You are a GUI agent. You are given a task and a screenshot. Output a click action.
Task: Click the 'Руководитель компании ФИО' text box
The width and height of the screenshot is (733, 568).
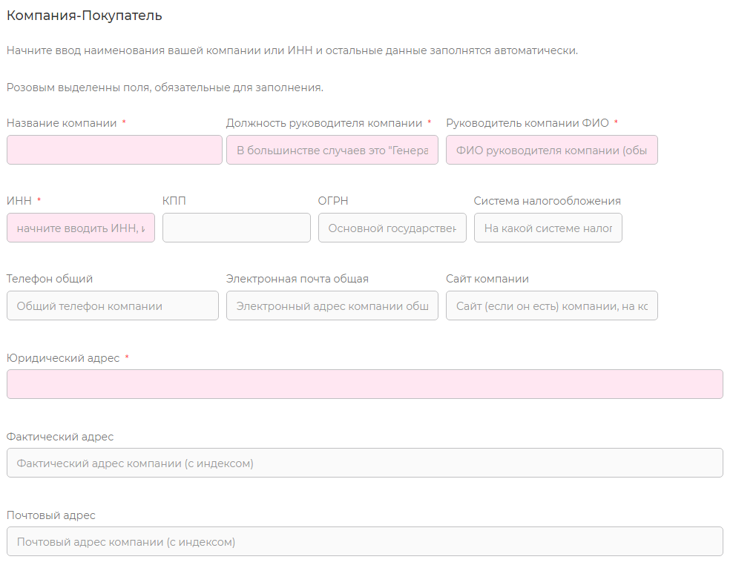tap(551, 150)
